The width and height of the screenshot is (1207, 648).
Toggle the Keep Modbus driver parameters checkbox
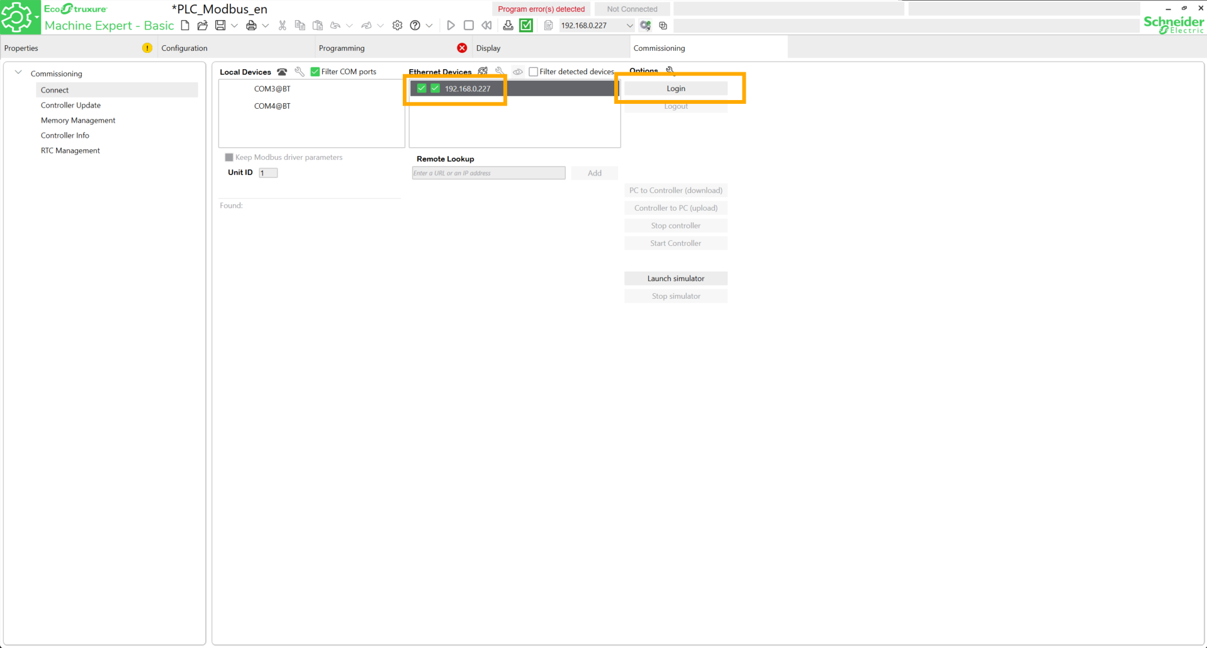[229, 157]
